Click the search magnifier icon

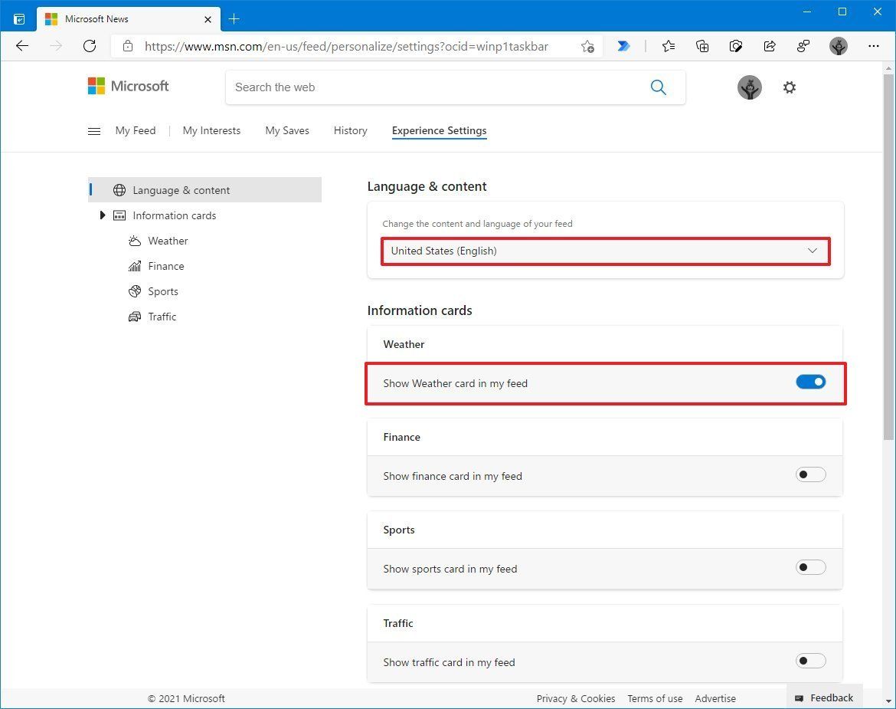tap(658, 87)
